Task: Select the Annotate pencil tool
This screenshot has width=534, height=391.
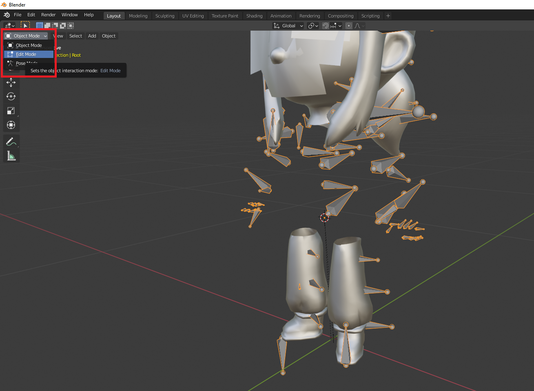Action: click(x=11, y=142)
